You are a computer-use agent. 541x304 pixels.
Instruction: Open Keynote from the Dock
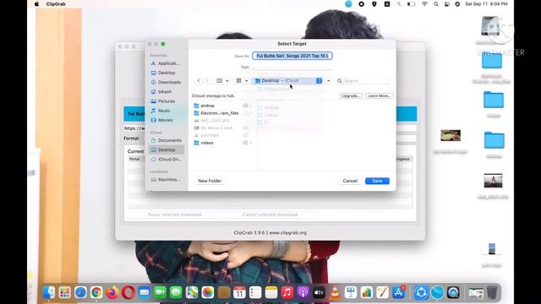[351, 293]
